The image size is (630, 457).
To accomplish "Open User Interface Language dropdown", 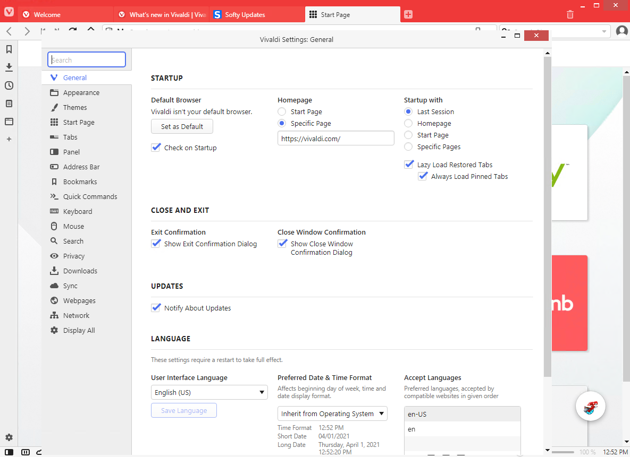I will pos(209,392).
